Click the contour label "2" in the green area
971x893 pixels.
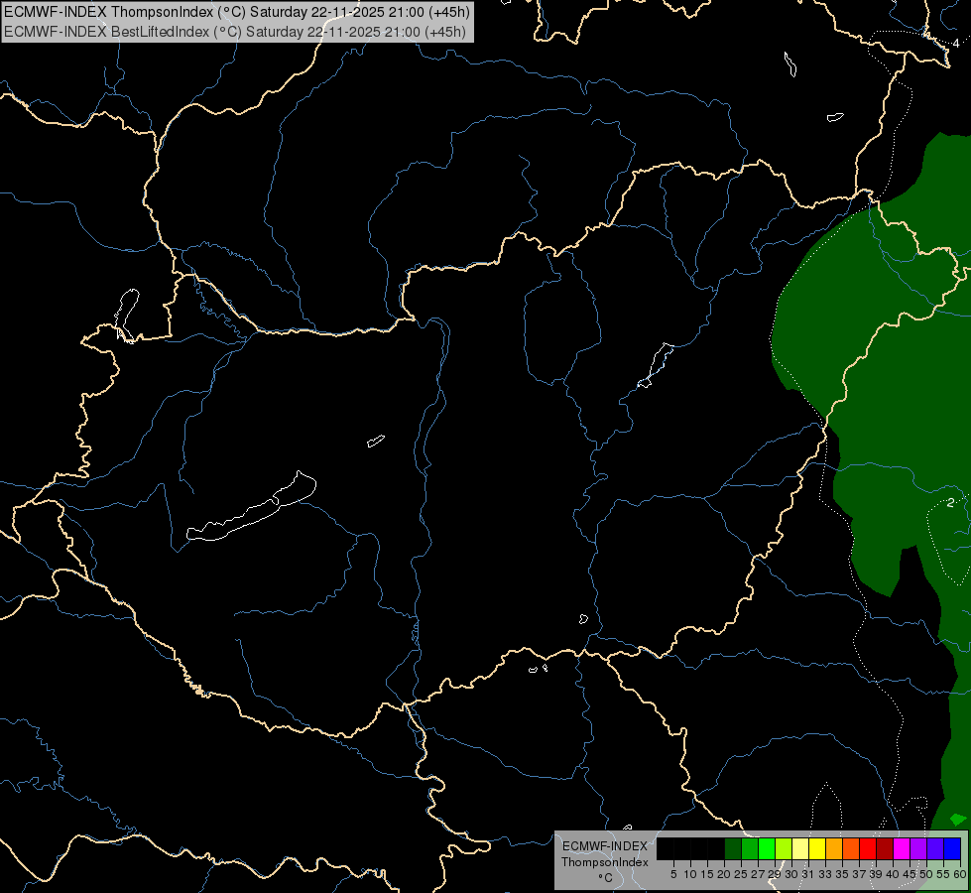click(950, 503)
